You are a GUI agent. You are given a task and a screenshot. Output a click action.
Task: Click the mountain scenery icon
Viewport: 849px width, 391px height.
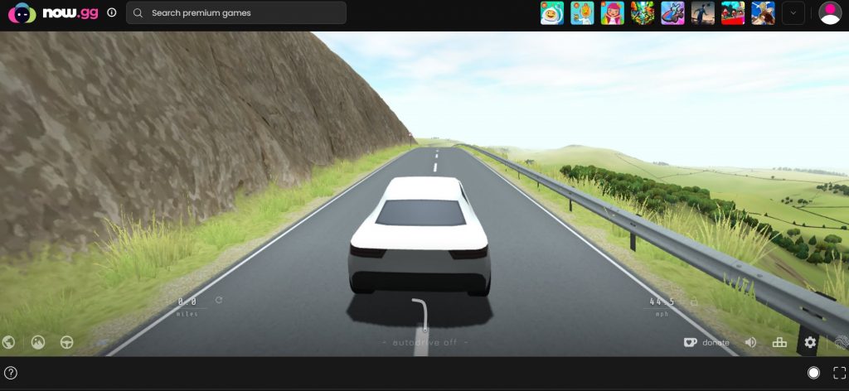click(37, 341)
